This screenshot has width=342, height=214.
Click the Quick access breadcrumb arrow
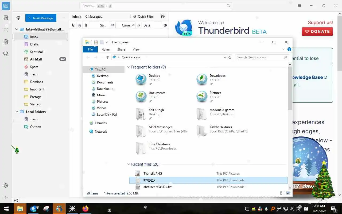click(x=119, y=57)
